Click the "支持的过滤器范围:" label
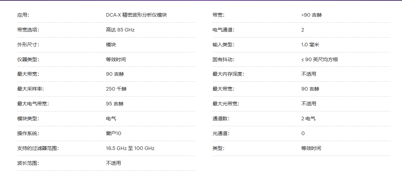 point(38,148)
